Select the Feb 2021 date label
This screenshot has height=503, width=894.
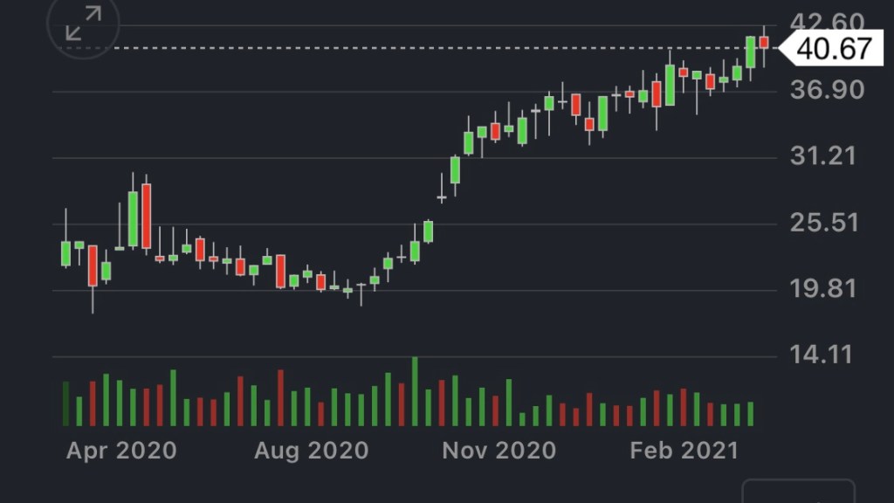[x=684, y=451]
